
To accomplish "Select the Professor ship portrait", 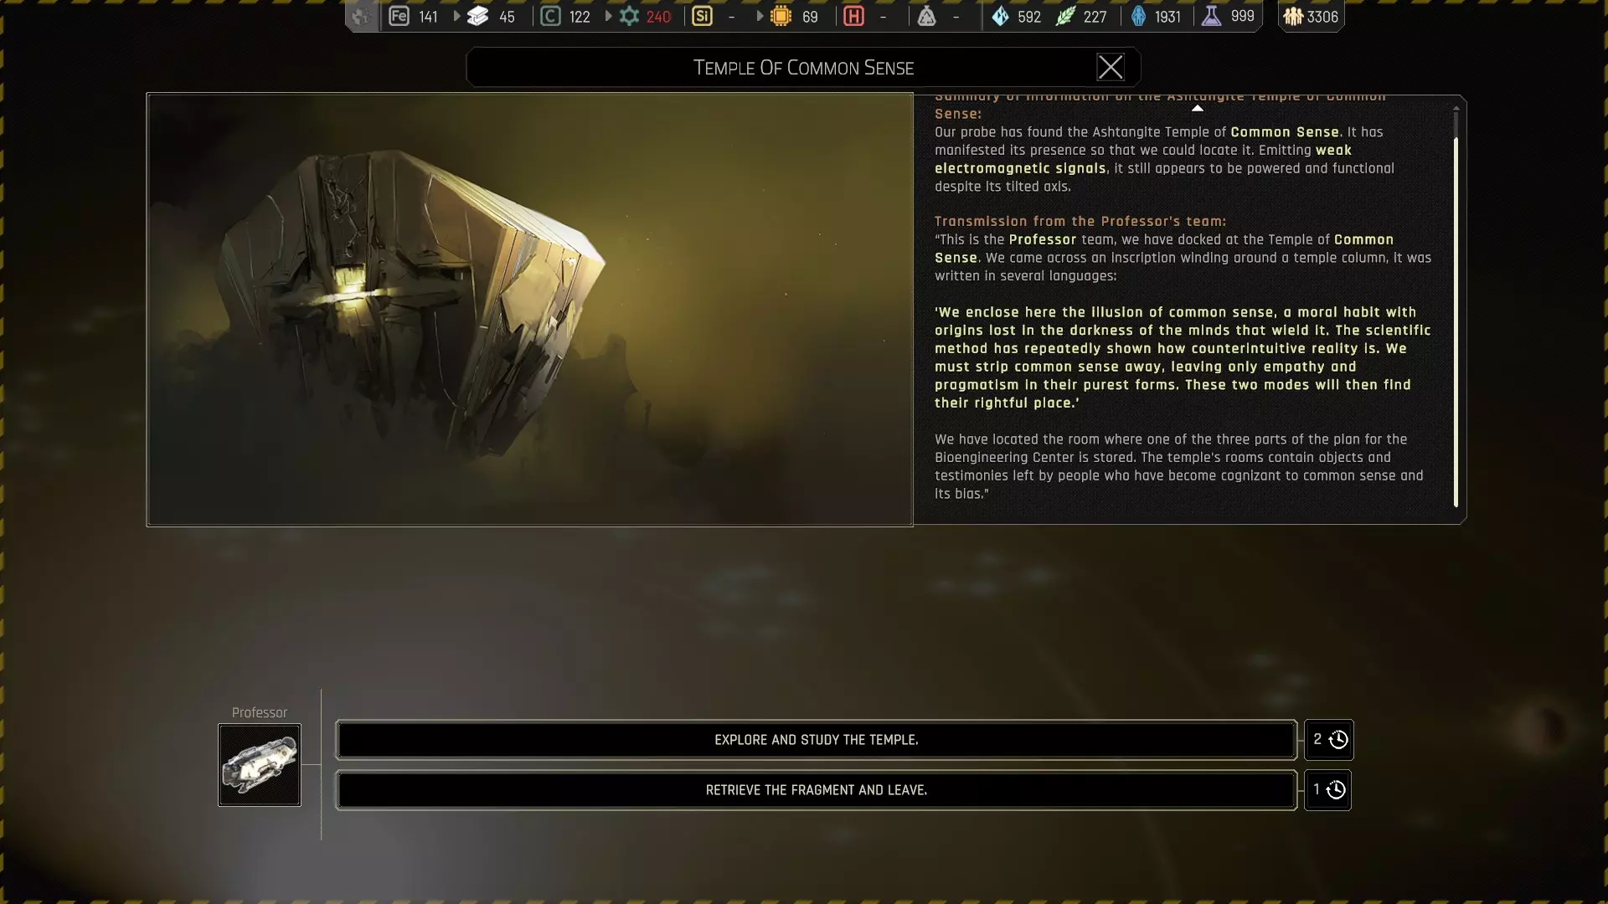I will click(260, 765).
